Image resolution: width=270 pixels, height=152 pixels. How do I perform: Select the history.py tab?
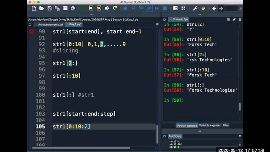[175, 136]
